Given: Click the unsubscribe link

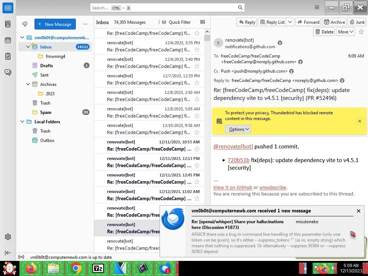Looking at the screenshot, I should coord(273,187).
